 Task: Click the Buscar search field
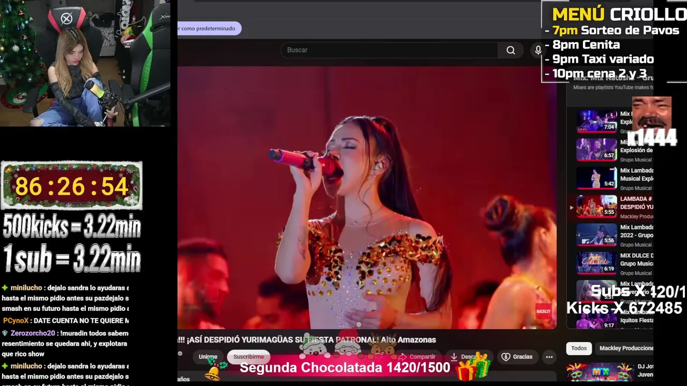(389, 50)
